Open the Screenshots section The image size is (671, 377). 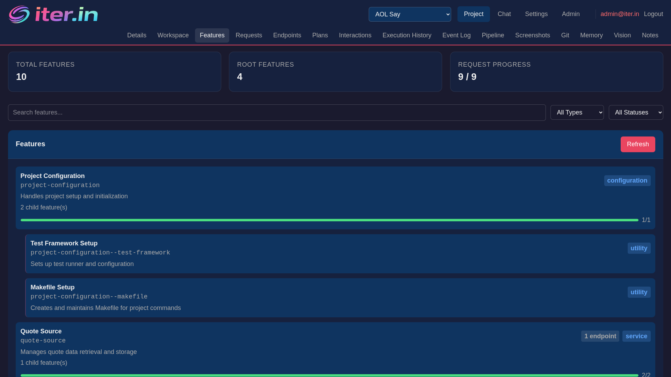click(x=532, y=35)
